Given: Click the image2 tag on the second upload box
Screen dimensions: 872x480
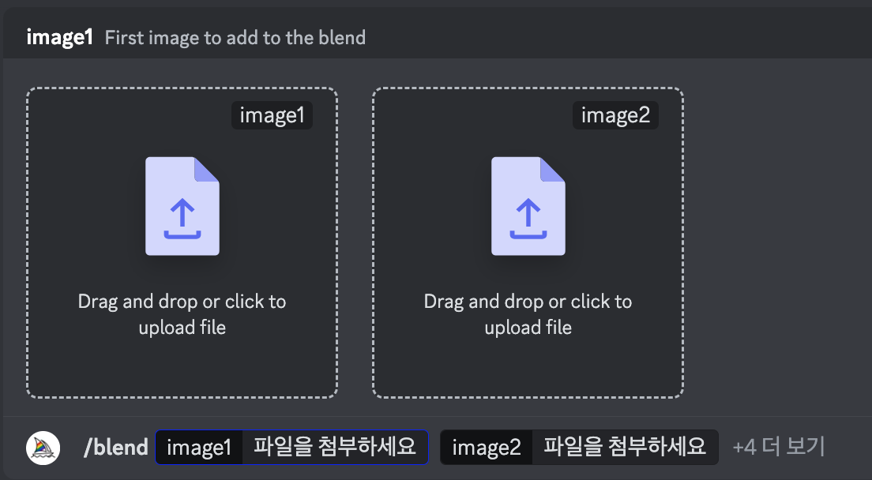Looking at the screenshot, I should (616, 115).
